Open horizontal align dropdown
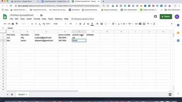The image size is (182, 102). tap(114, 24)
